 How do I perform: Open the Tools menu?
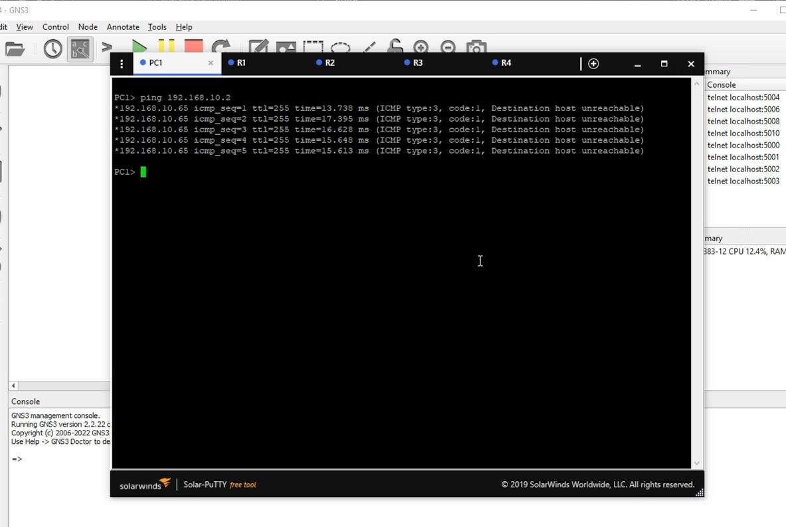point(157,27)
